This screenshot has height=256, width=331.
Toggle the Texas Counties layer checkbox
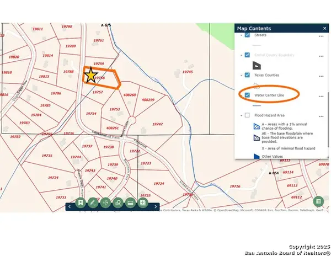(248, 75)
